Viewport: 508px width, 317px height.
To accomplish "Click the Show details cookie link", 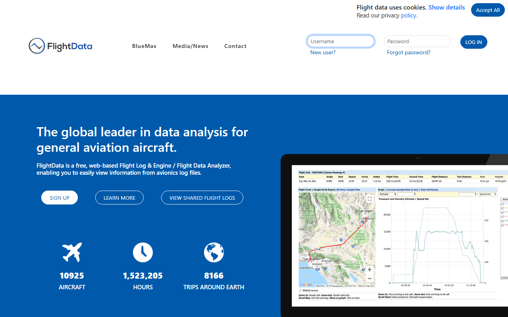I will 446,7.
